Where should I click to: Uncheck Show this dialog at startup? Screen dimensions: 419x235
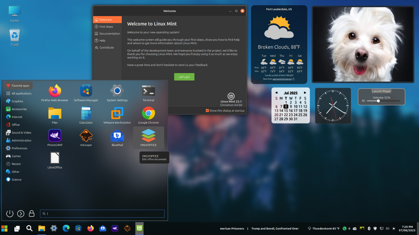pyautogui.click(x=207, y=111)
